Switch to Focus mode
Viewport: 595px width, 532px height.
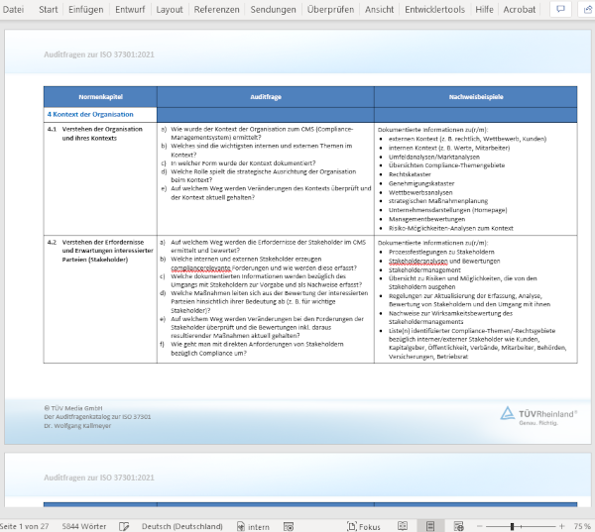pos(363,527)
